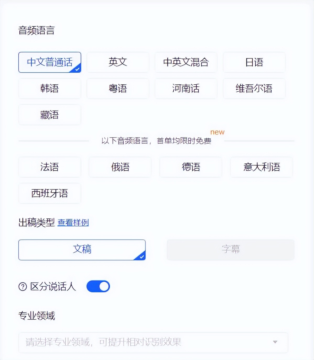Click the checkmark badge on 中文普通话

click(77, 69)
